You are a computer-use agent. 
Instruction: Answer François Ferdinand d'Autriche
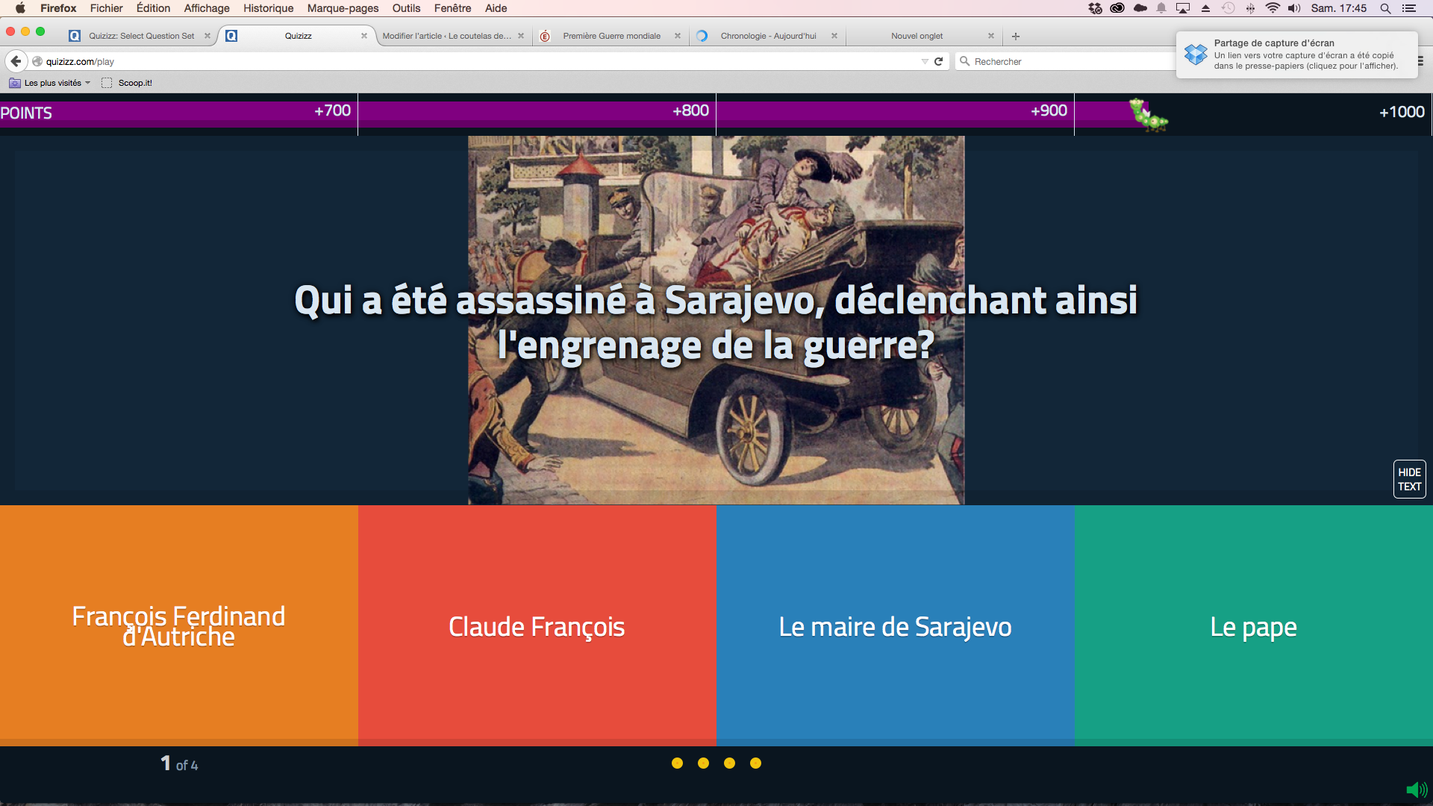tap(178, 625)
